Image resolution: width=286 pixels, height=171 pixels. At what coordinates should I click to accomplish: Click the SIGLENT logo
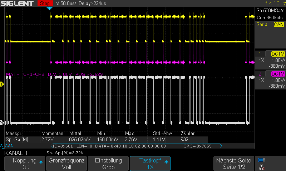tap(18, 3)
